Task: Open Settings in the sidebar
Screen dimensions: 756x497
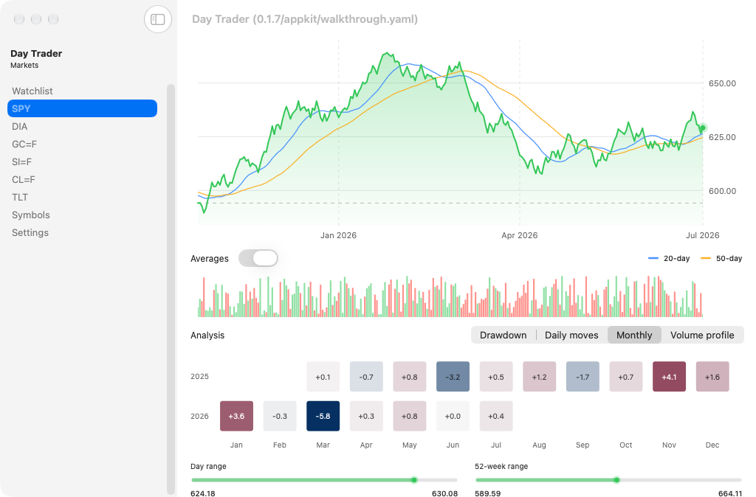Action: (x=82, y=232)
